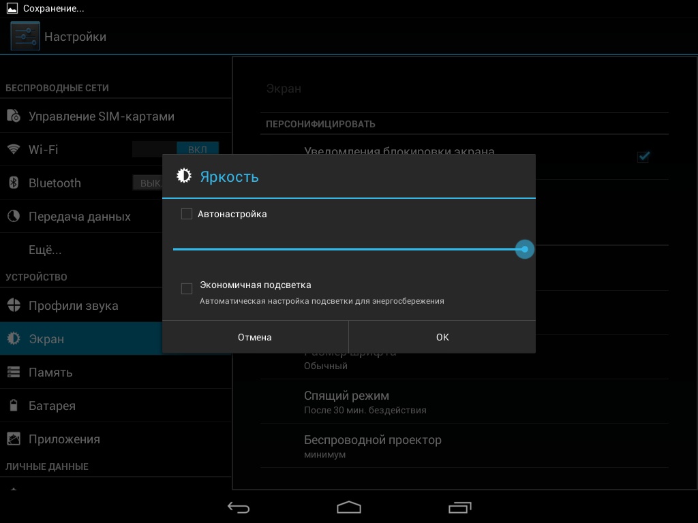Tap the battery icon in sidebar
This screenshot has height=523, width=698.
pos(14,406)
